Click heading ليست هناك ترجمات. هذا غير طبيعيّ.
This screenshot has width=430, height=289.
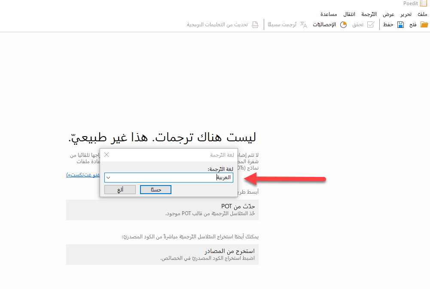click(x=162, y=137)
